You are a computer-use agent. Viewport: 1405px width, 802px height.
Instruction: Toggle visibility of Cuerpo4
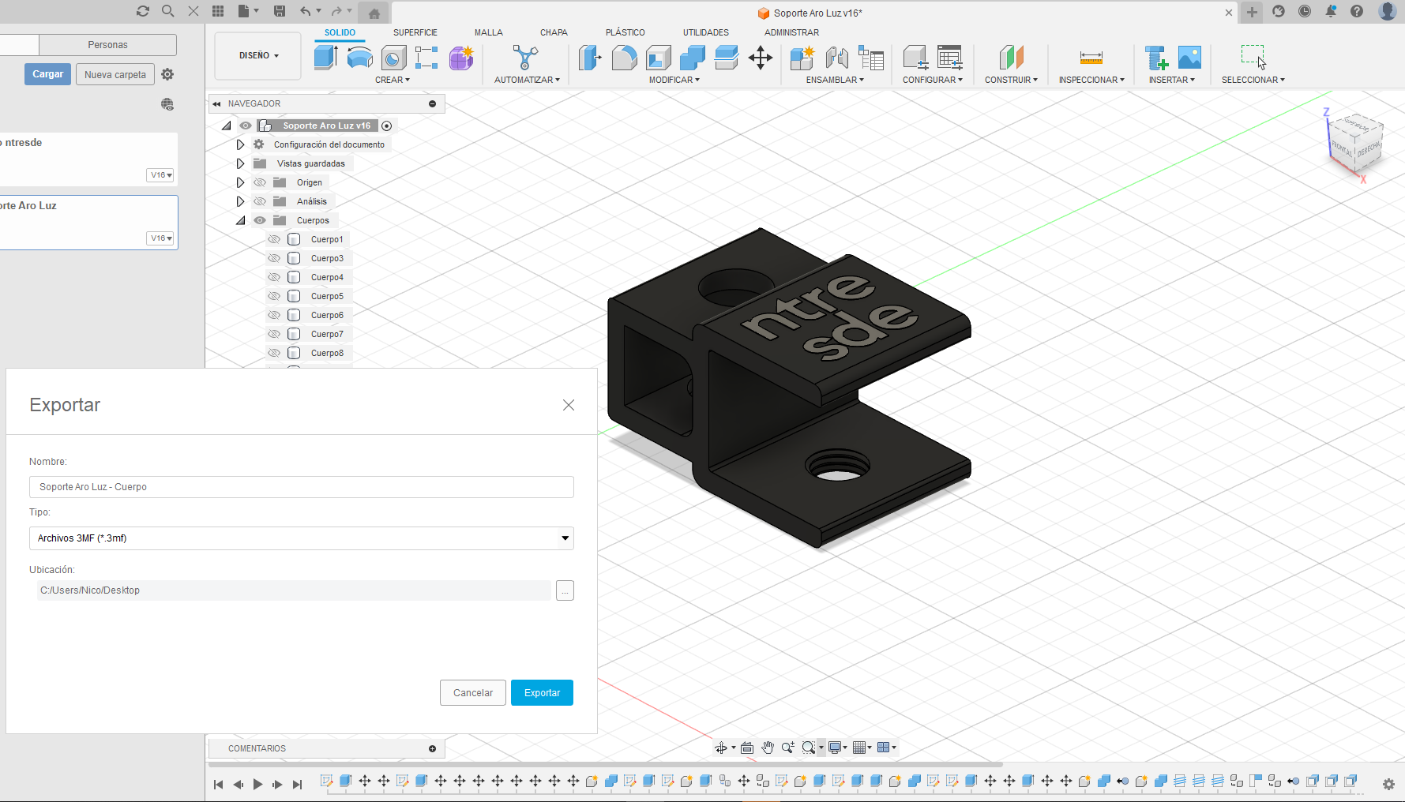274,277
